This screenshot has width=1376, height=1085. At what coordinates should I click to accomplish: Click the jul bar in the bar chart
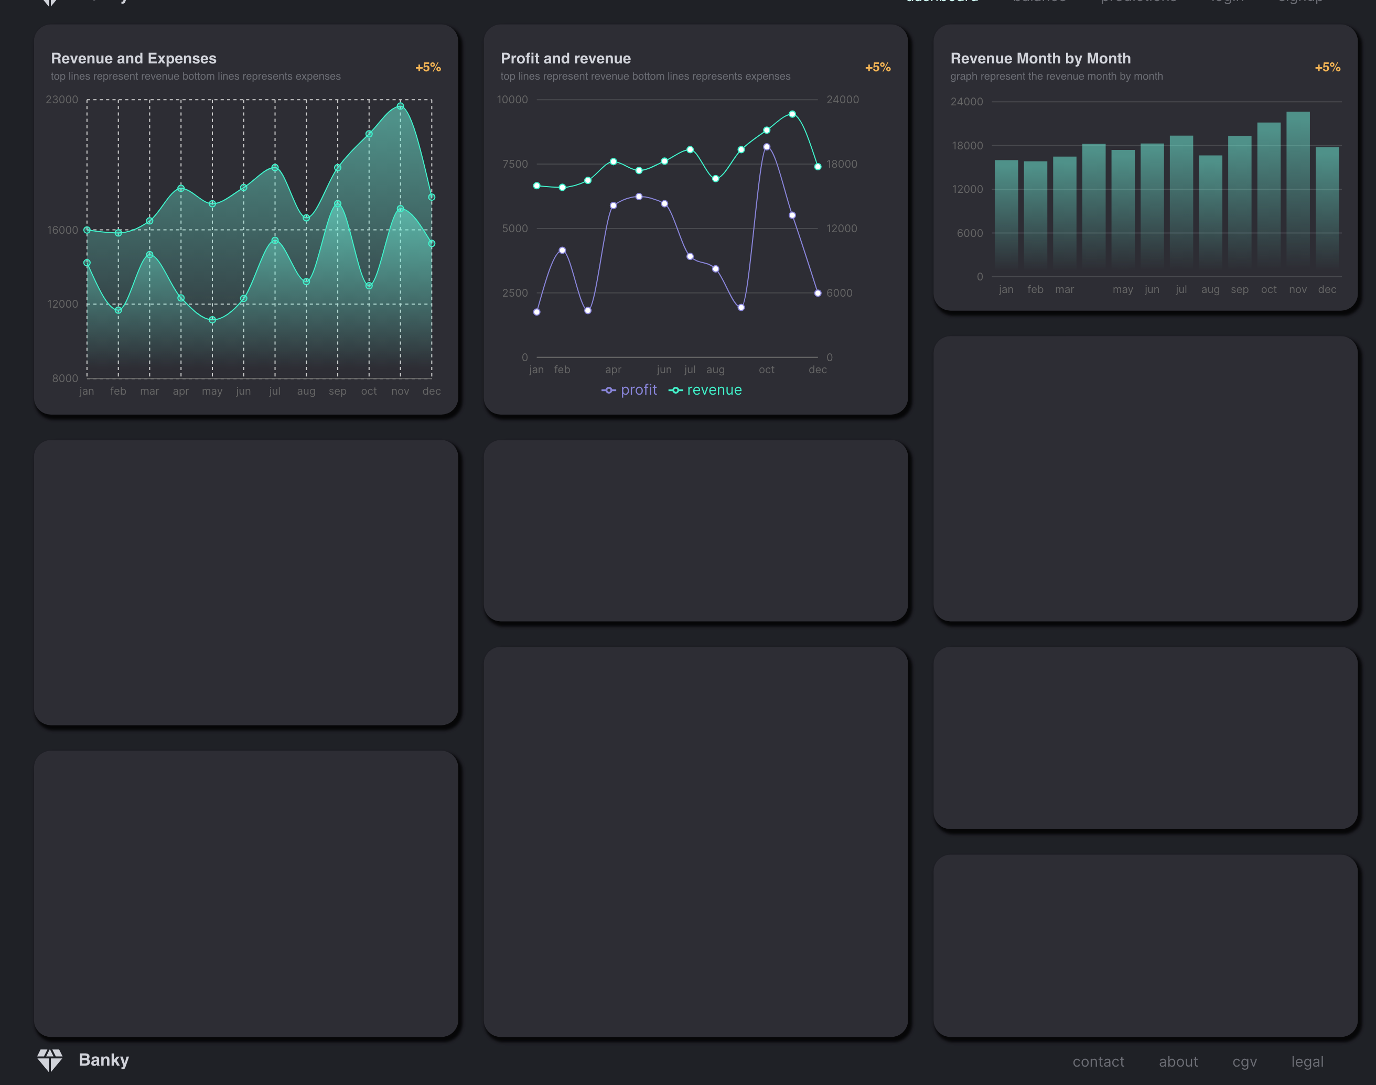[1181, 206]
